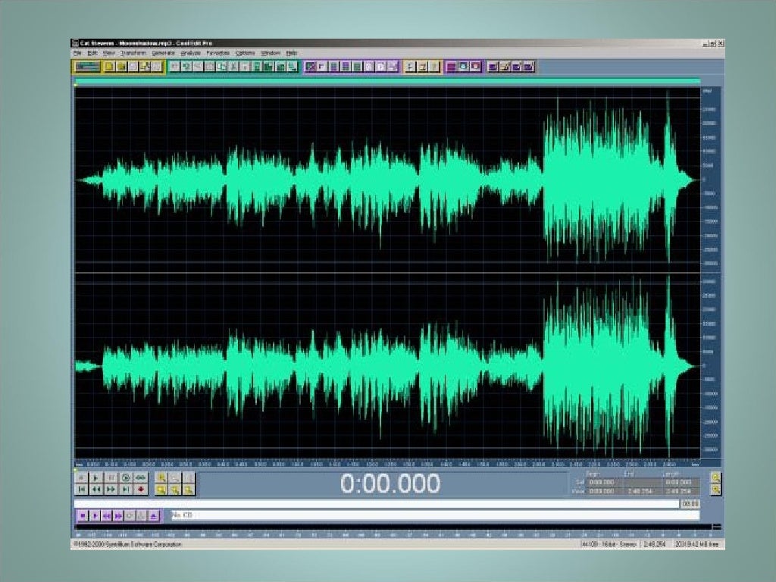Click the first icon in the magenta toolbar group

[452, 67]
